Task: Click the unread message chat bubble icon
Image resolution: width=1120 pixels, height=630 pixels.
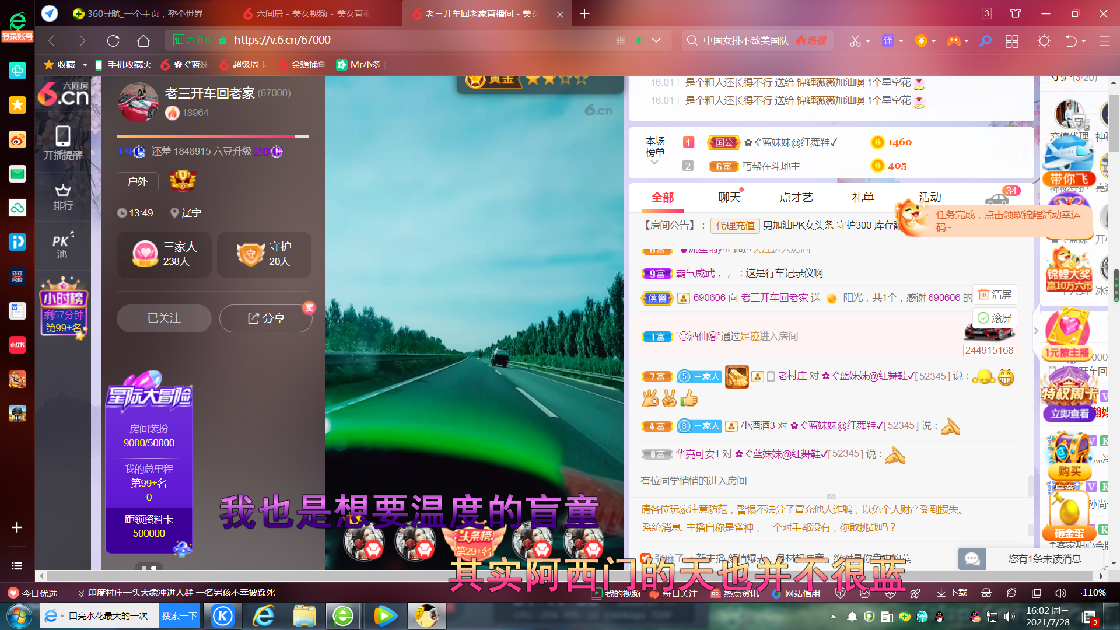Action: point(972,559)
